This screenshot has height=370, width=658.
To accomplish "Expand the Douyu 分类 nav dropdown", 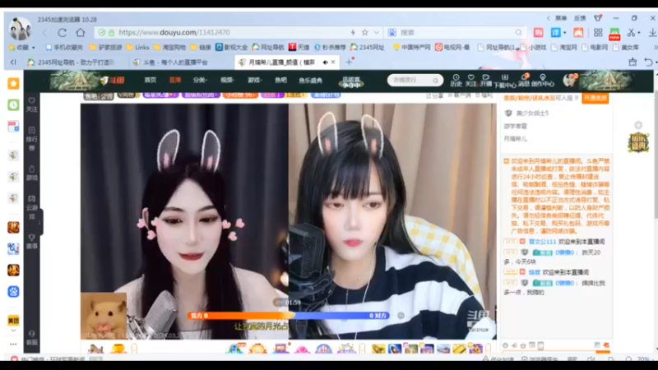I will point(200,80).
